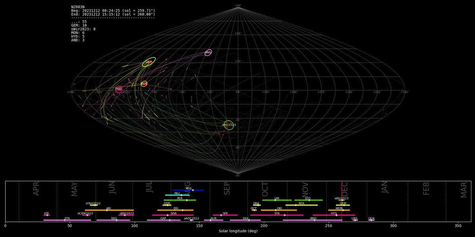The height and width of the screenshot is (237, 475).
Task: Click the 'MON: 6' count entry
Action: (x=78, y=32)
